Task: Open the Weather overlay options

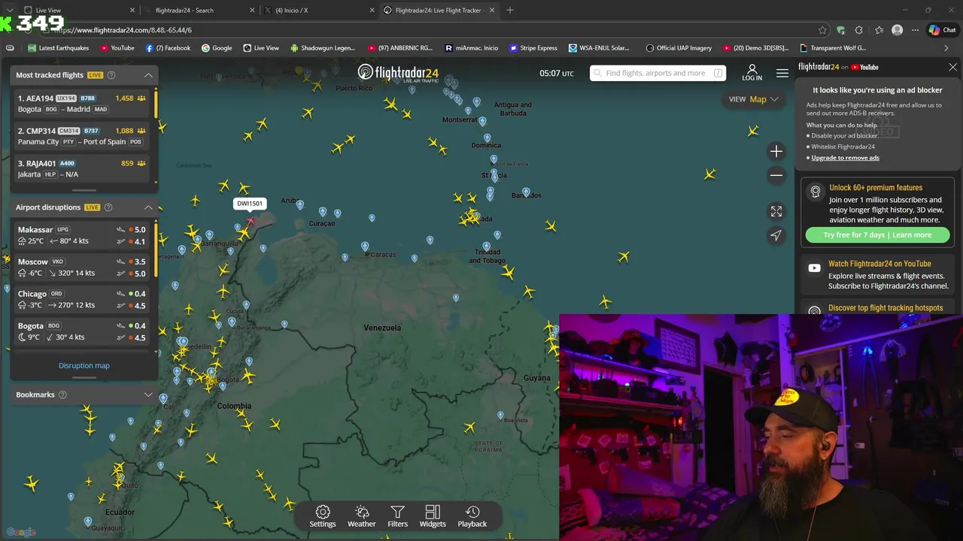Action: pyautogui.click(x=361, y=516)
